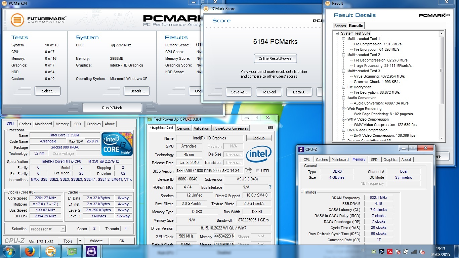Launch Firefox from the taskbar
Viewport: 459px width, 258px height.
(x=30, y=251)
